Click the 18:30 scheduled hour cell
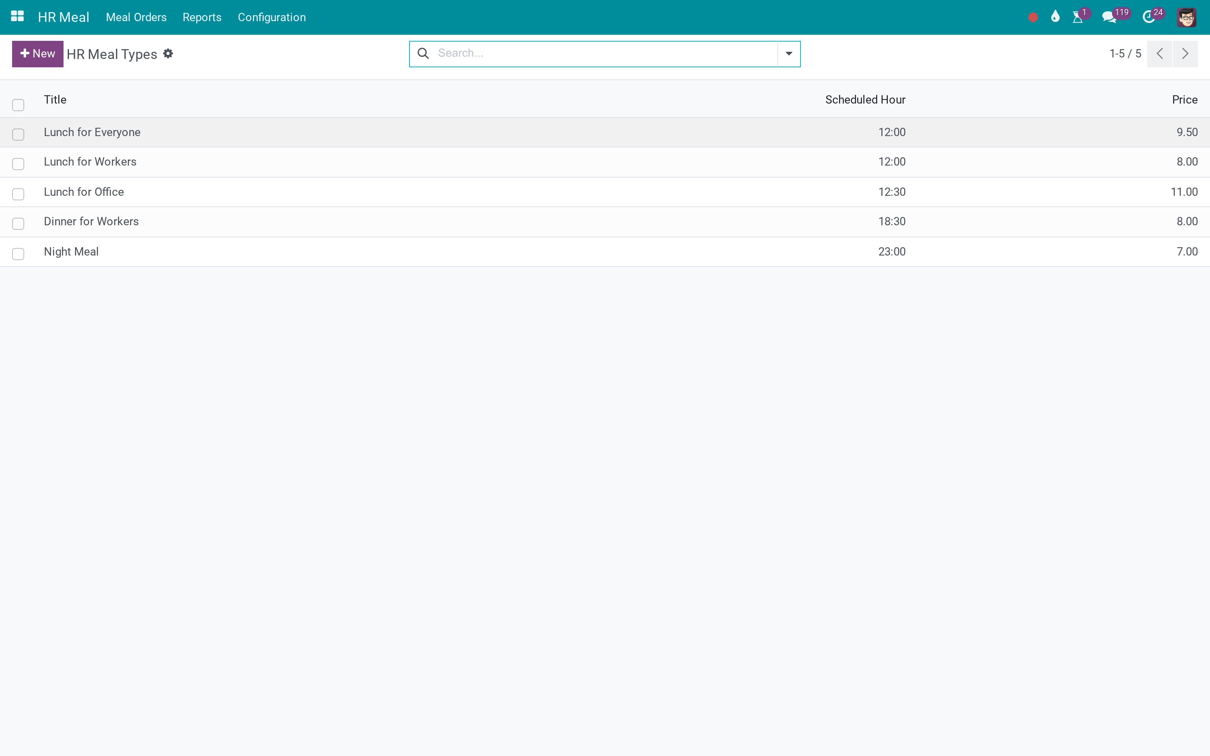 coord(892,221)
